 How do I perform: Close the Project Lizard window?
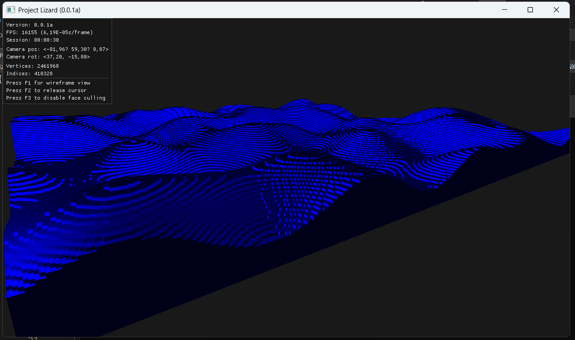pyautogui.click(x=556, y=10)
